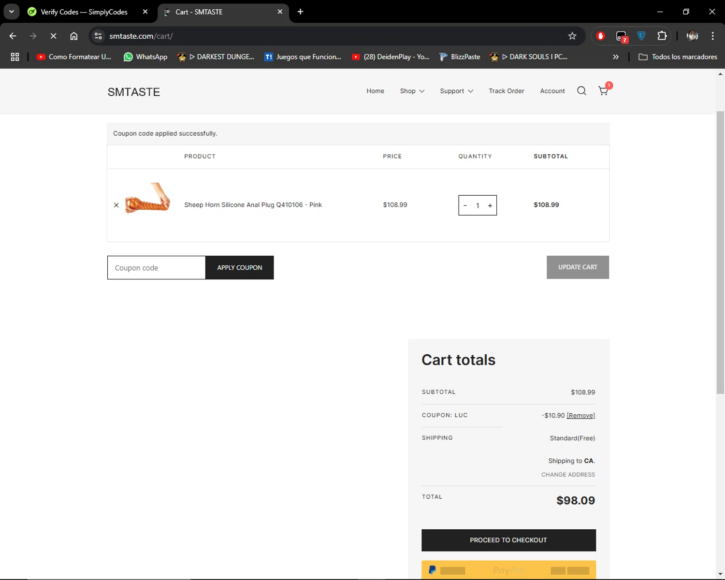Viewport: 725px width, 580px height.
Task: Open the tab search dropdown arrow
Action: (11, 12)
